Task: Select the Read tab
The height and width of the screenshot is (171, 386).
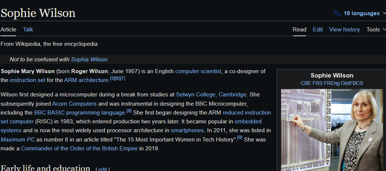Action: click(x=299, y=30)
